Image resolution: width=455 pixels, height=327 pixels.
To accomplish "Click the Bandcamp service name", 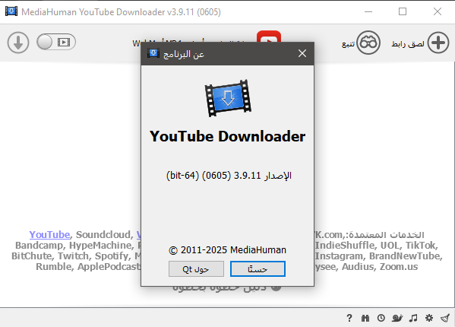I will pos(39,245).
